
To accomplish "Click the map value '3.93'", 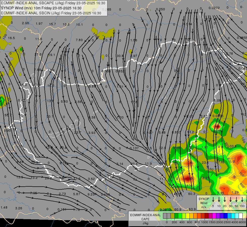I will point(92,133).
